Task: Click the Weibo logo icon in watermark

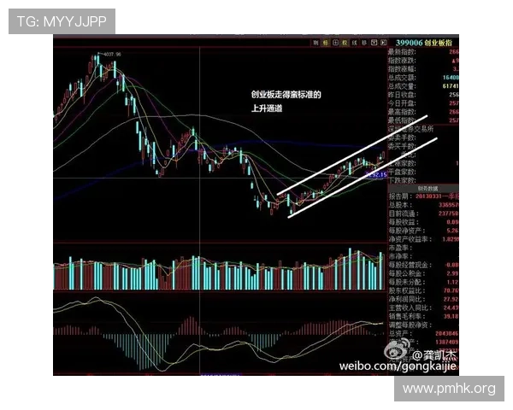Action: tap(395, 351)
